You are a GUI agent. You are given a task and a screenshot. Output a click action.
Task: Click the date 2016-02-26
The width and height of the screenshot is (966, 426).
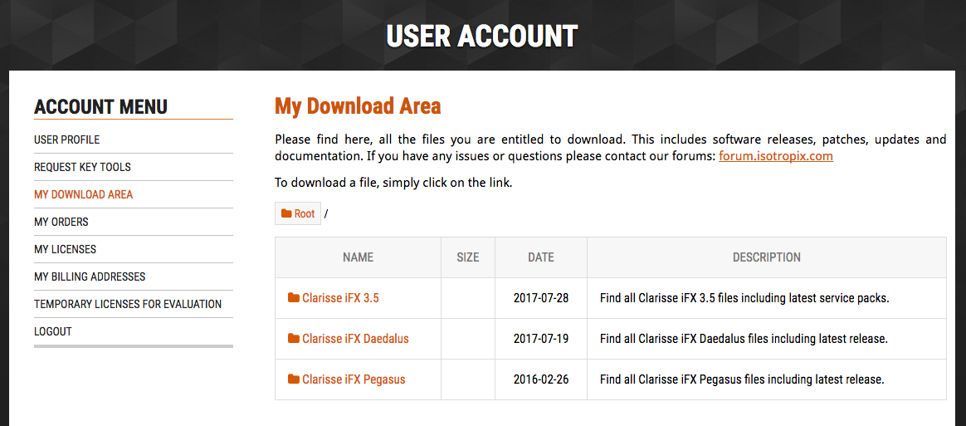[x=541, y=379]
